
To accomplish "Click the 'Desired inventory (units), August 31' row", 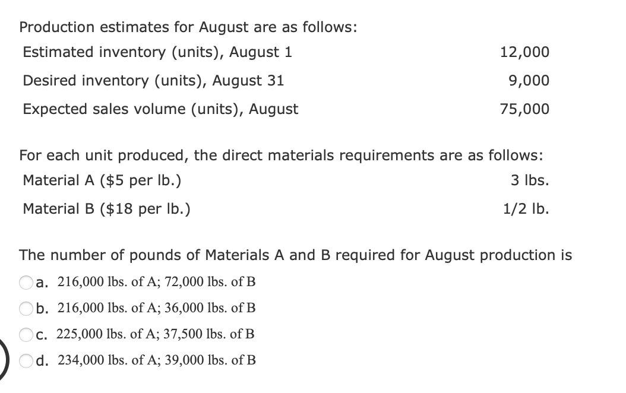I will tap(153, 81).
